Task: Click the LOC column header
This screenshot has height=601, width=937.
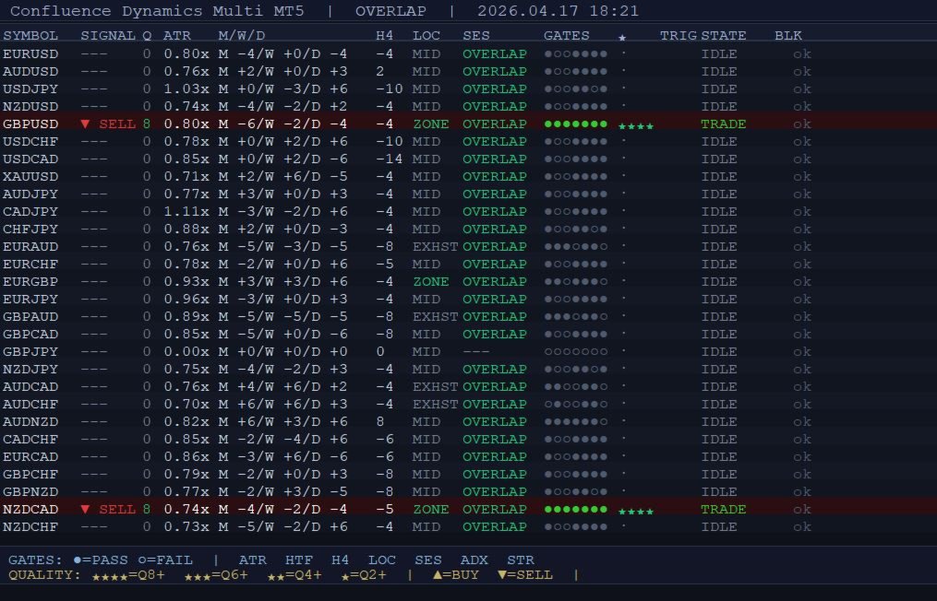Action: 426,36
